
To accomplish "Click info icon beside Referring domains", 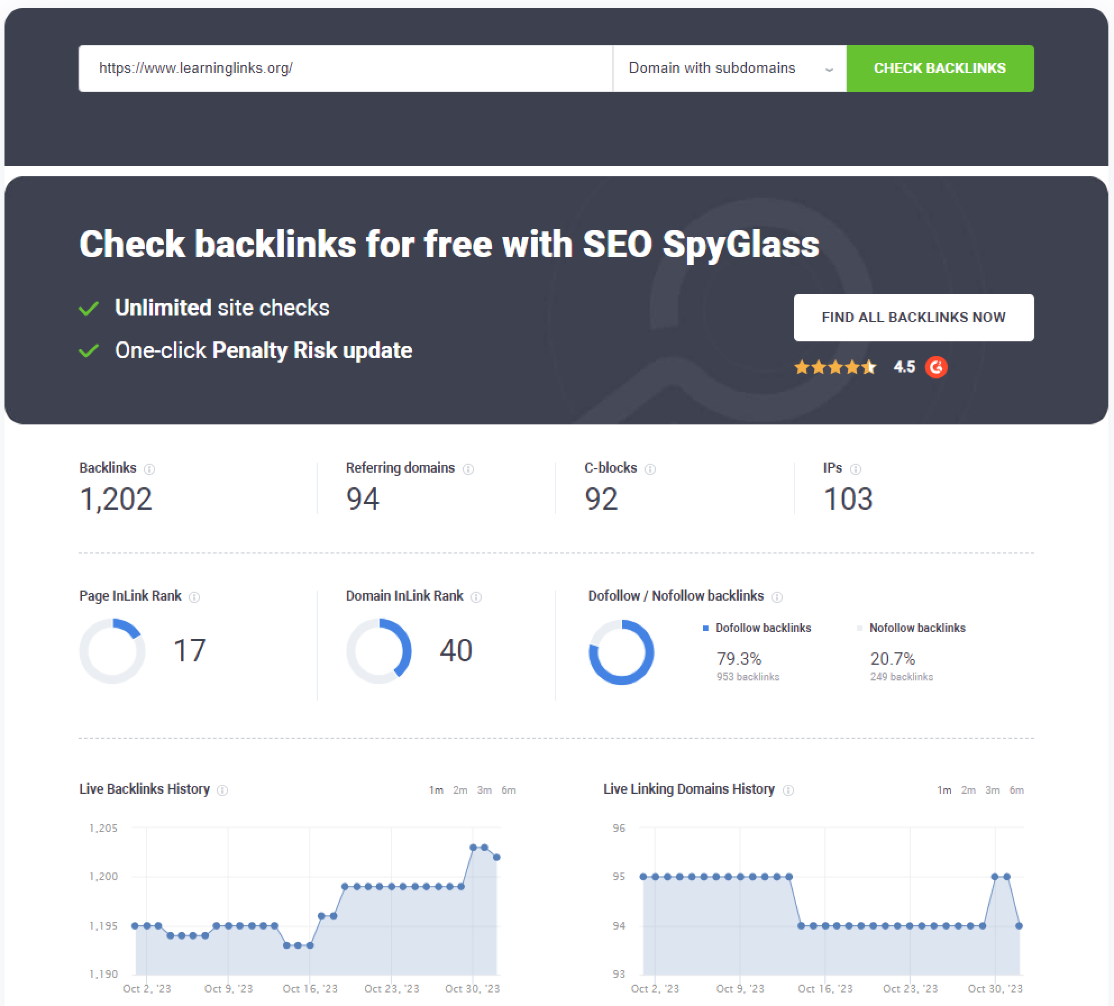I will (x=468, y=469).
